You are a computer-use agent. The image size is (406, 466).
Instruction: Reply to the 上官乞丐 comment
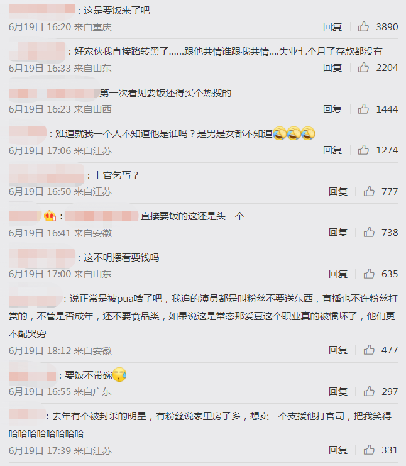click(x=338, y=192)
